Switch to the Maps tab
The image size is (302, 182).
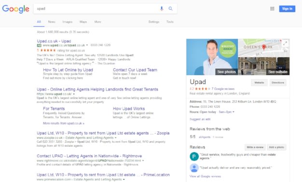tap(83, 22)
